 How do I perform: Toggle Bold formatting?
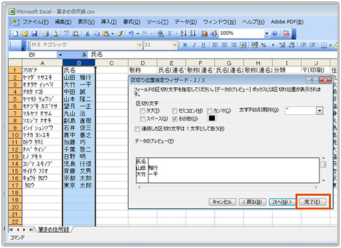[185, 45]
